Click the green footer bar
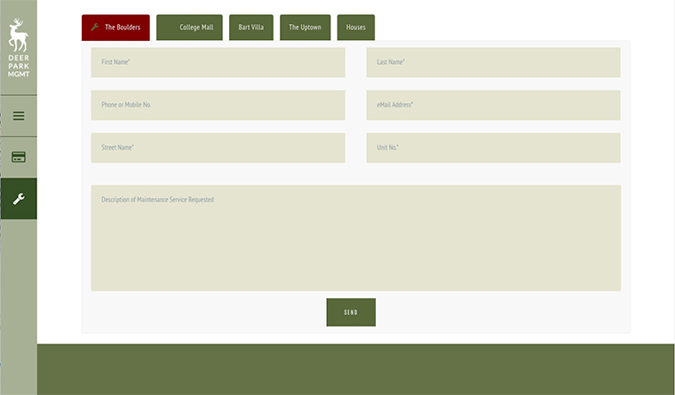This screenshot has width=675, height=395. click(355, 368)
